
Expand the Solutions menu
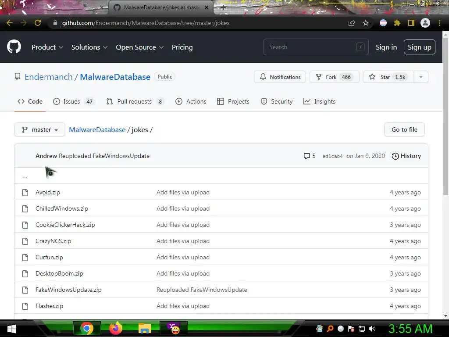[89, 47]
